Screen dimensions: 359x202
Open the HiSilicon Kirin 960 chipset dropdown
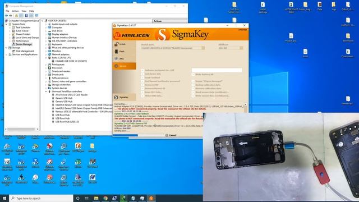231,48
